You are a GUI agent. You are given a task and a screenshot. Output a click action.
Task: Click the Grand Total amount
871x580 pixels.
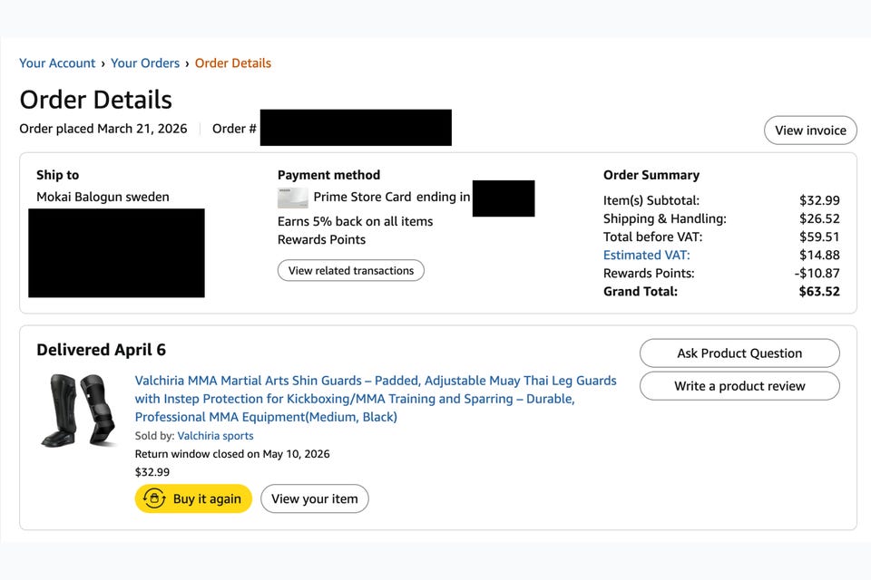pyautogui.click(x=819, y=292)
